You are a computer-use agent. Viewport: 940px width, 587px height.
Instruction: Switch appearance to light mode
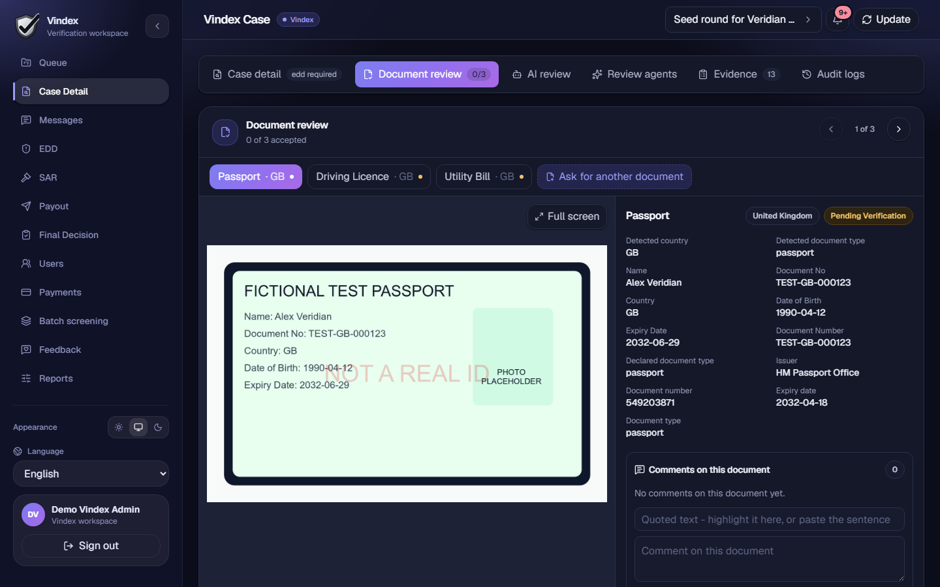119,427
